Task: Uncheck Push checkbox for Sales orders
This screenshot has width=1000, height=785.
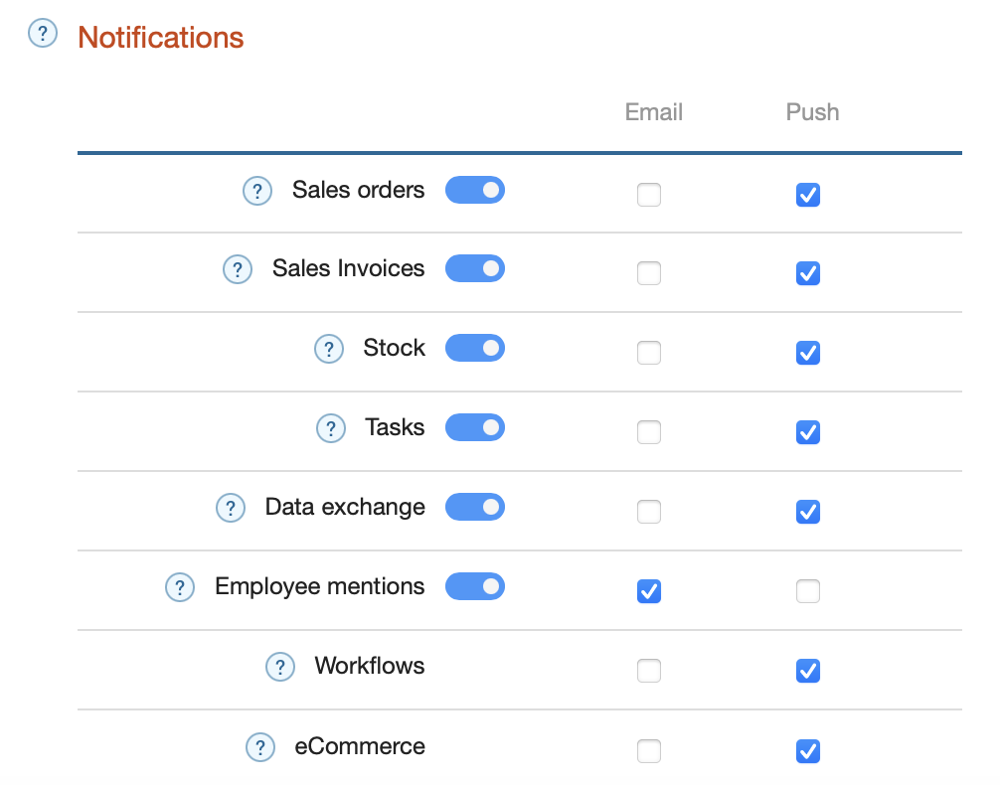Action: [x=808, y=195]
